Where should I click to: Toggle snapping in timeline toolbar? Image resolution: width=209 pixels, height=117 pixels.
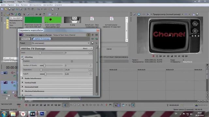click(115, 105)
